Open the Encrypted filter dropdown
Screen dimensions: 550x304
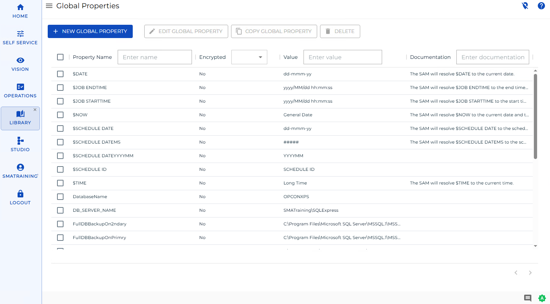tap(249, 57)
